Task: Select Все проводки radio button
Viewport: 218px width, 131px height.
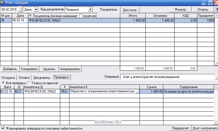Action: (x=3, y=83)
